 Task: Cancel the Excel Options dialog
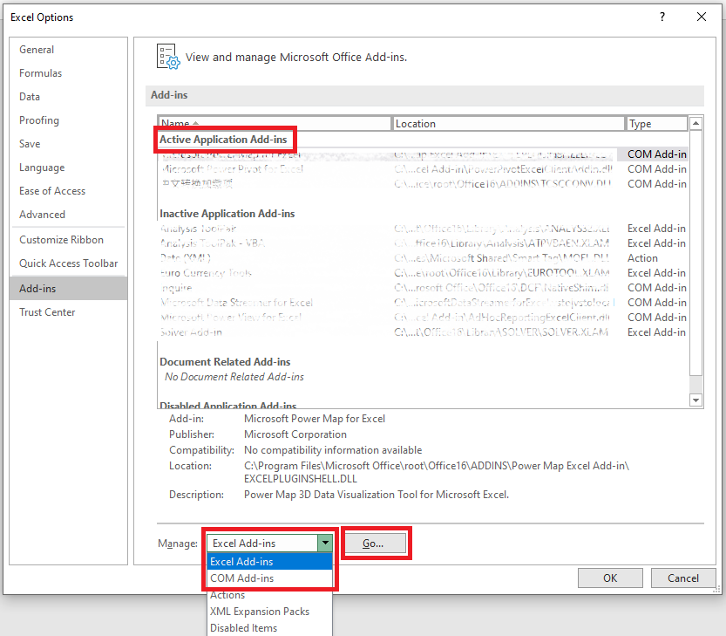coord(683,578)
